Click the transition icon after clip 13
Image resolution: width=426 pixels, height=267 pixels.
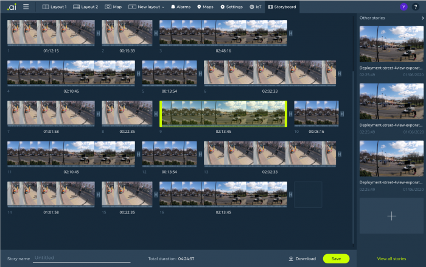340,154
